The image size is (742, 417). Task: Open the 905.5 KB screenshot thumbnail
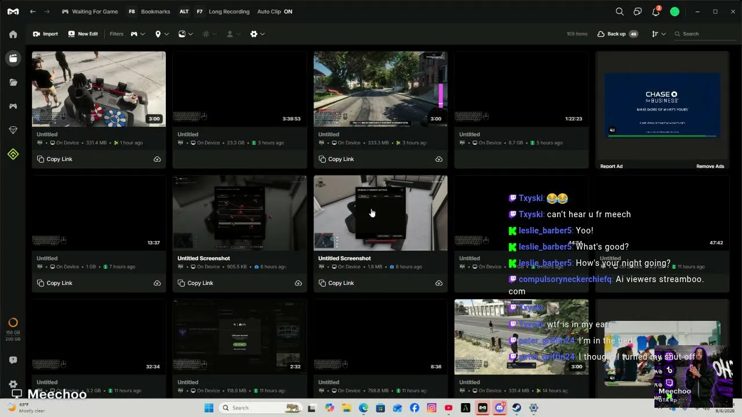[x=239, y=213]
